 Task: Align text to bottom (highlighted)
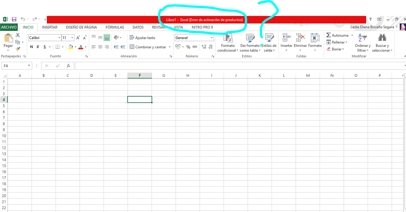coord(107,38)
